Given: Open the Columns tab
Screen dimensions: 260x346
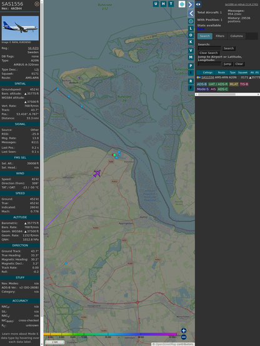Looking at the screenshot, I should pyautogui.click(x=236, y=36).
